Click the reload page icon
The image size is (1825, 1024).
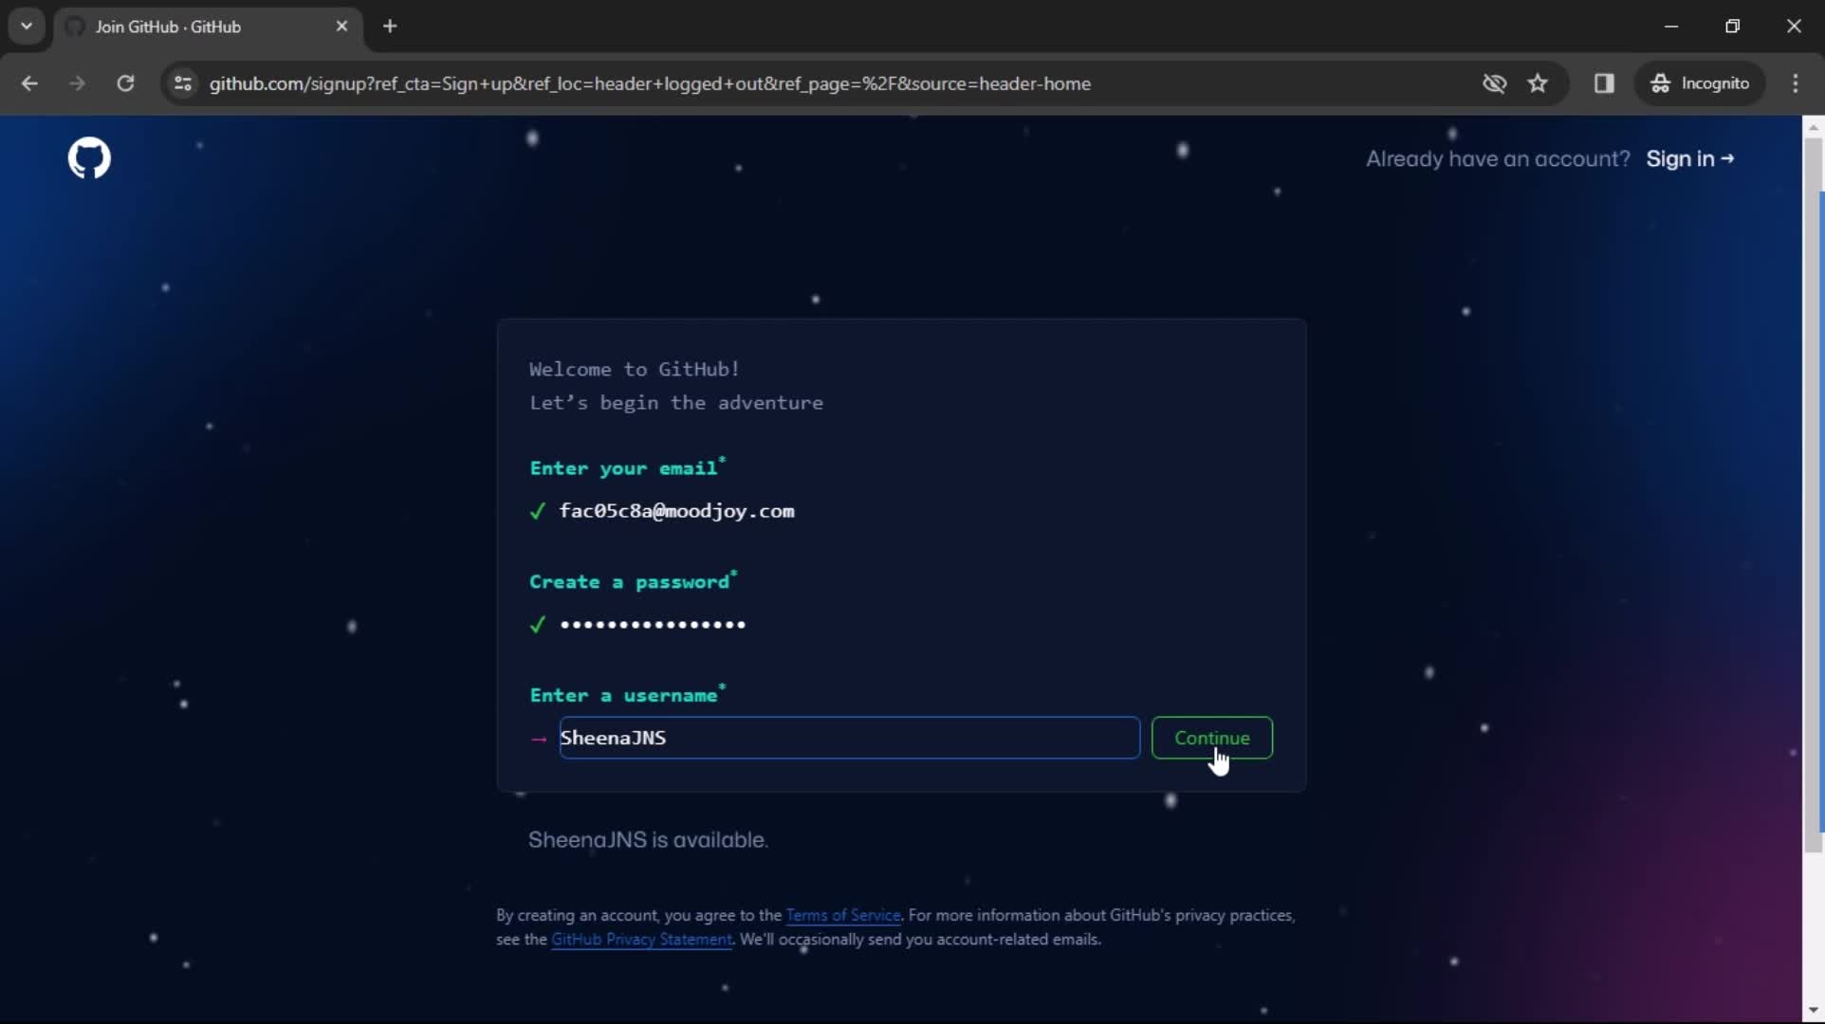pos(125,84)
